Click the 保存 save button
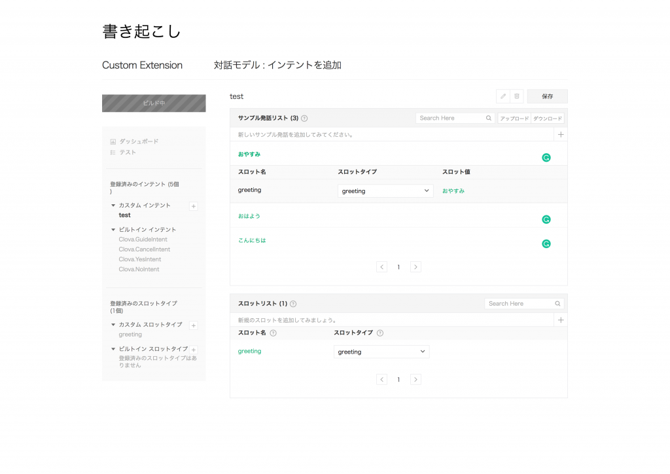 548,96
